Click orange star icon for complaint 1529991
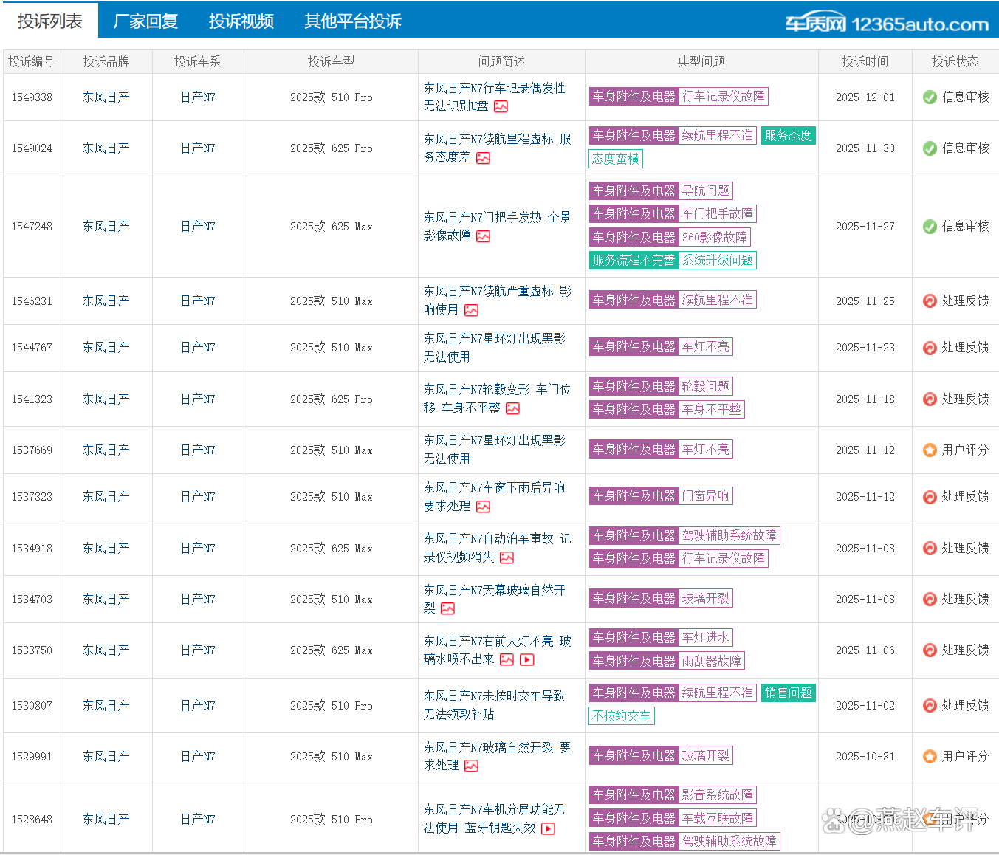The image size is (999, 855). [930, 757]
